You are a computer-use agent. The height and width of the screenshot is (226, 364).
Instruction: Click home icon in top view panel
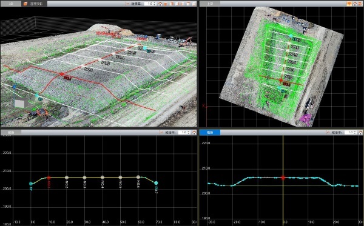click(355, 4)
